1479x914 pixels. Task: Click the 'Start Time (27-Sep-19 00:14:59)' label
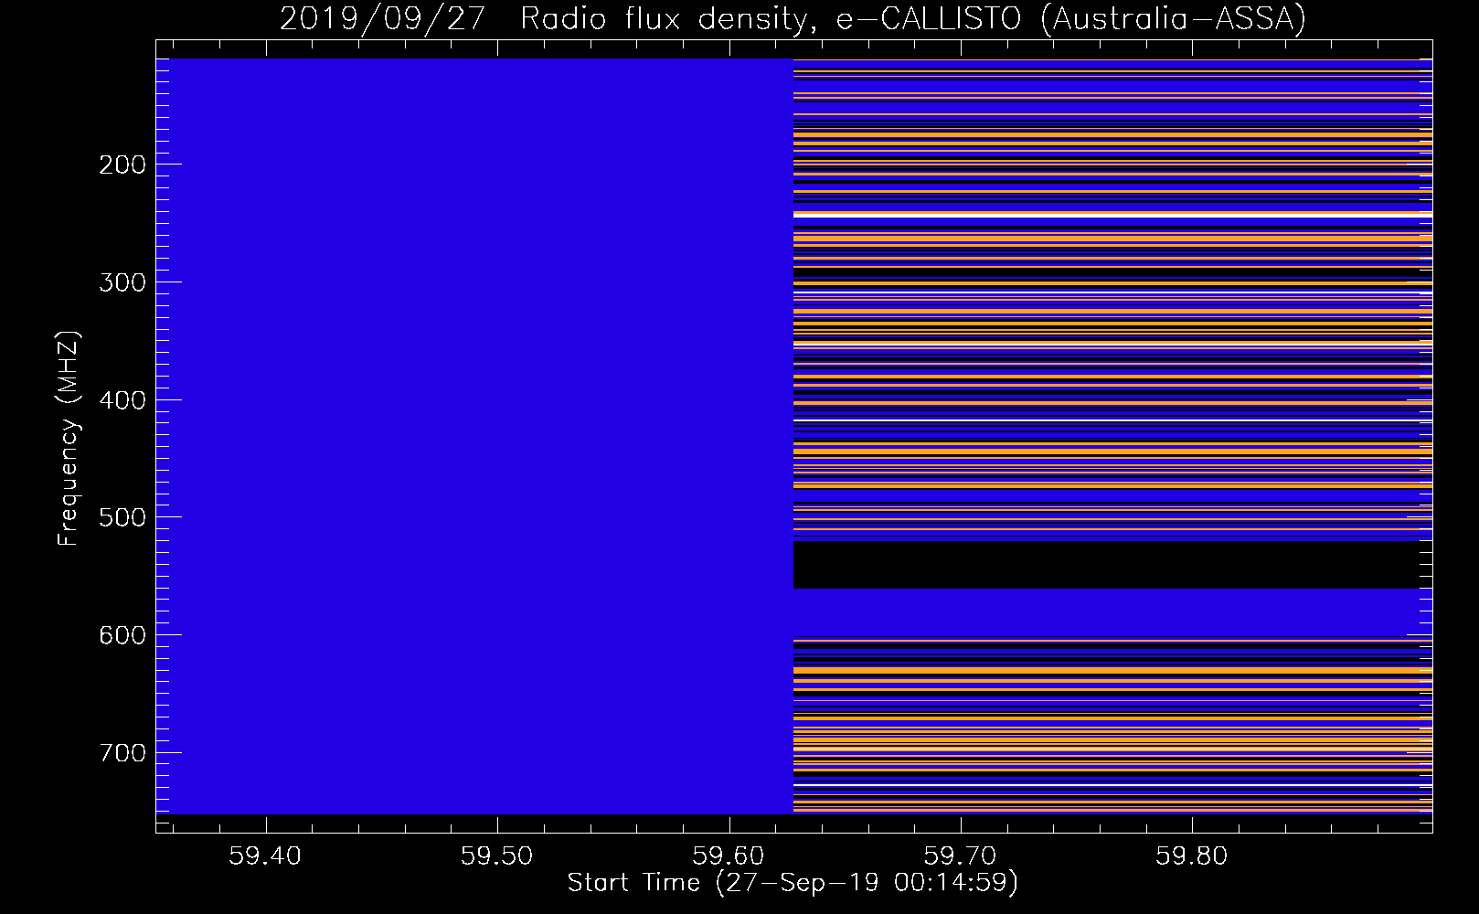click(793, 883)
